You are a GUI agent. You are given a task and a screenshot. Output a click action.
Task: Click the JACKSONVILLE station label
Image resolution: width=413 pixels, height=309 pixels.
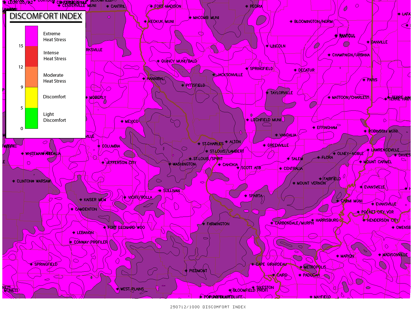(x=230, y=75)
